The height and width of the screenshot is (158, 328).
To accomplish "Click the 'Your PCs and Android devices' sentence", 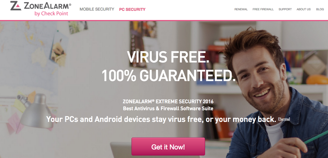I will (x=161, y=119).
